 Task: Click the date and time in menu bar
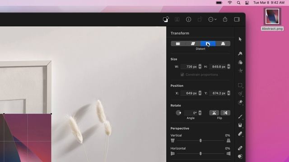click(269, 3)
